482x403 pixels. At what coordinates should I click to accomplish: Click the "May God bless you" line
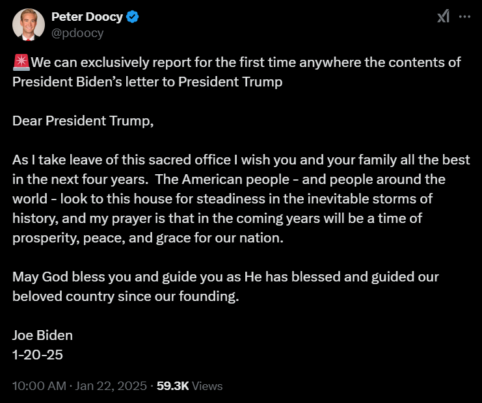(226, 277)
